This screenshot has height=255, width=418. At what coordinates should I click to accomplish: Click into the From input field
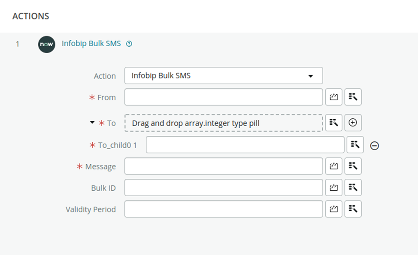223,97
